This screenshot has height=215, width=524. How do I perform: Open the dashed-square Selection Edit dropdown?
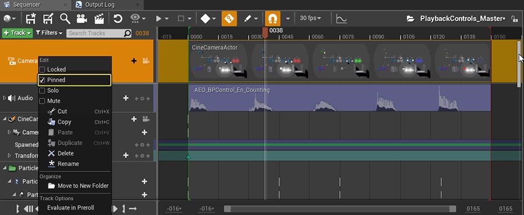[185, 19]
